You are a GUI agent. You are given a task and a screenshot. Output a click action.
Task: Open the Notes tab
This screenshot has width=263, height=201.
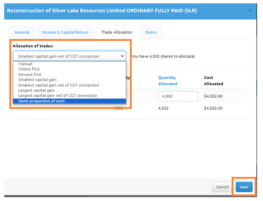151,32
